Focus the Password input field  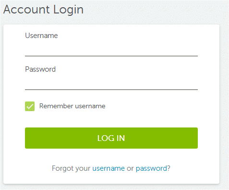coord(111,82)
